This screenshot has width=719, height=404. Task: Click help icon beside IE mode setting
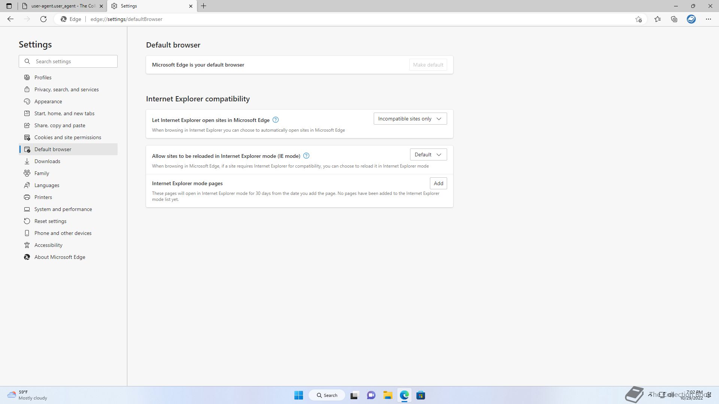coord(306,156)
